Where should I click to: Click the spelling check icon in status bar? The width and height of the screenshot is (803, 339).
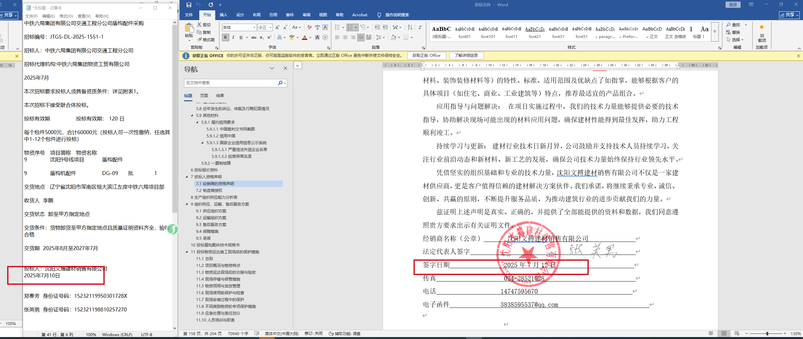pos(257,333)
